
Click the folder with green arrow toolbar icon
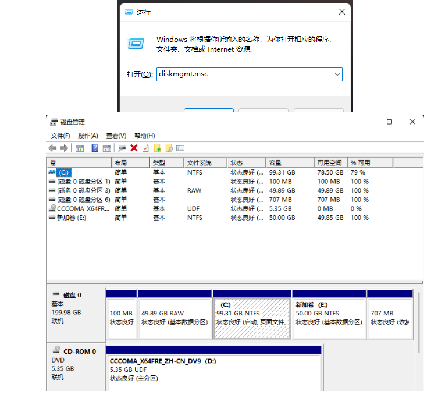[x=158, y=148]
